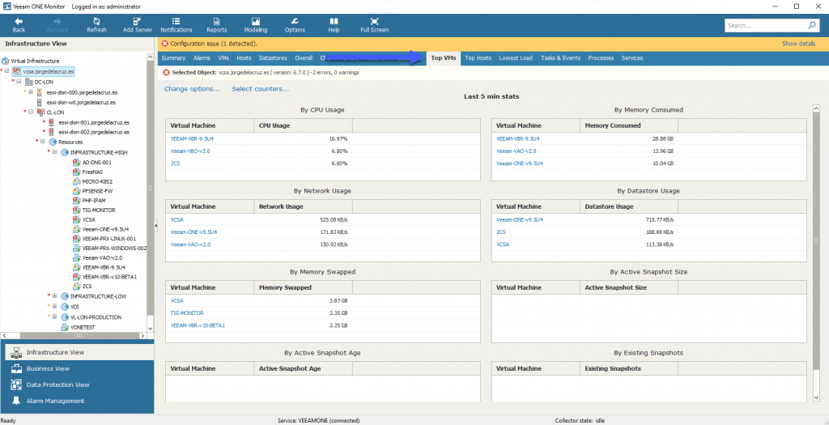This screenshot has height=425, width=829.
Task: Click the Change options link
Action: (x=192, y=89)
